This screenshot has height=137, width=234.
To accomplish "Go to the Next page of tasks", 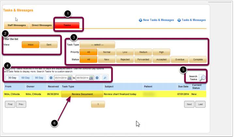I will click(x=189, y=104).
